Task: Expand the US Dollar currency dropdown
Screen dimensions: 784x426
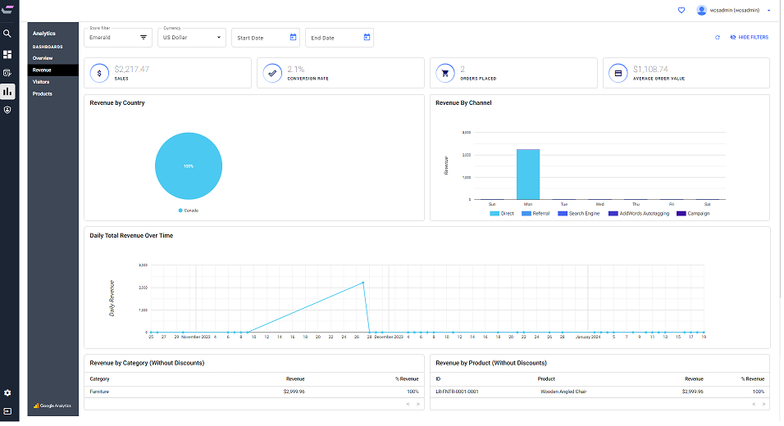Action: coord(192,38)
